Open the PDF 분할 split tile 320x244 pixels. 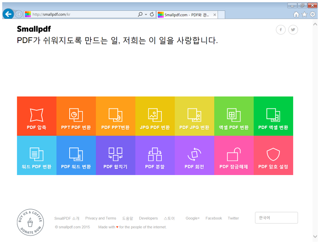click(155, 155)
